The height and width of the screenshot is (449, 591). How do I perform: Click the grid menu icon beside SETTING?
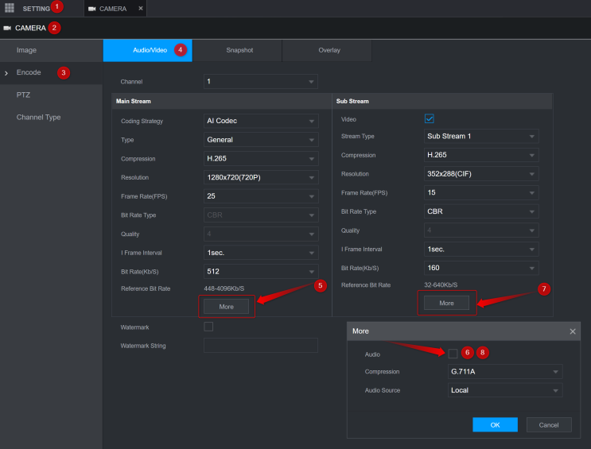(x=10, y=8)
